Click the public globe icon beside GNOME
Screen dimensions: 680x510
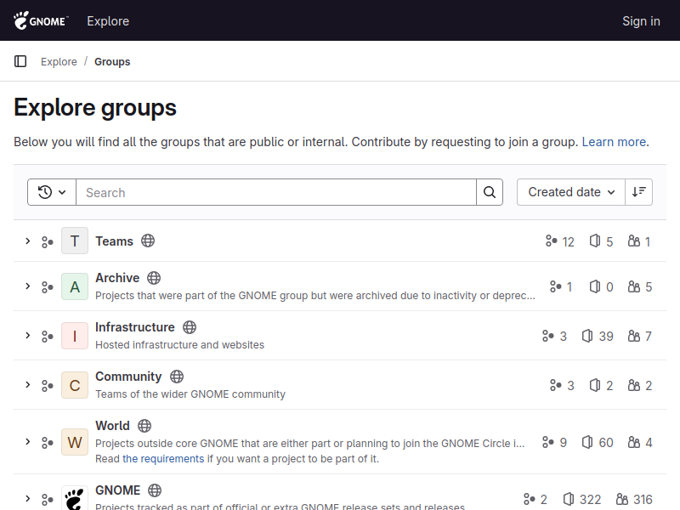155,490
